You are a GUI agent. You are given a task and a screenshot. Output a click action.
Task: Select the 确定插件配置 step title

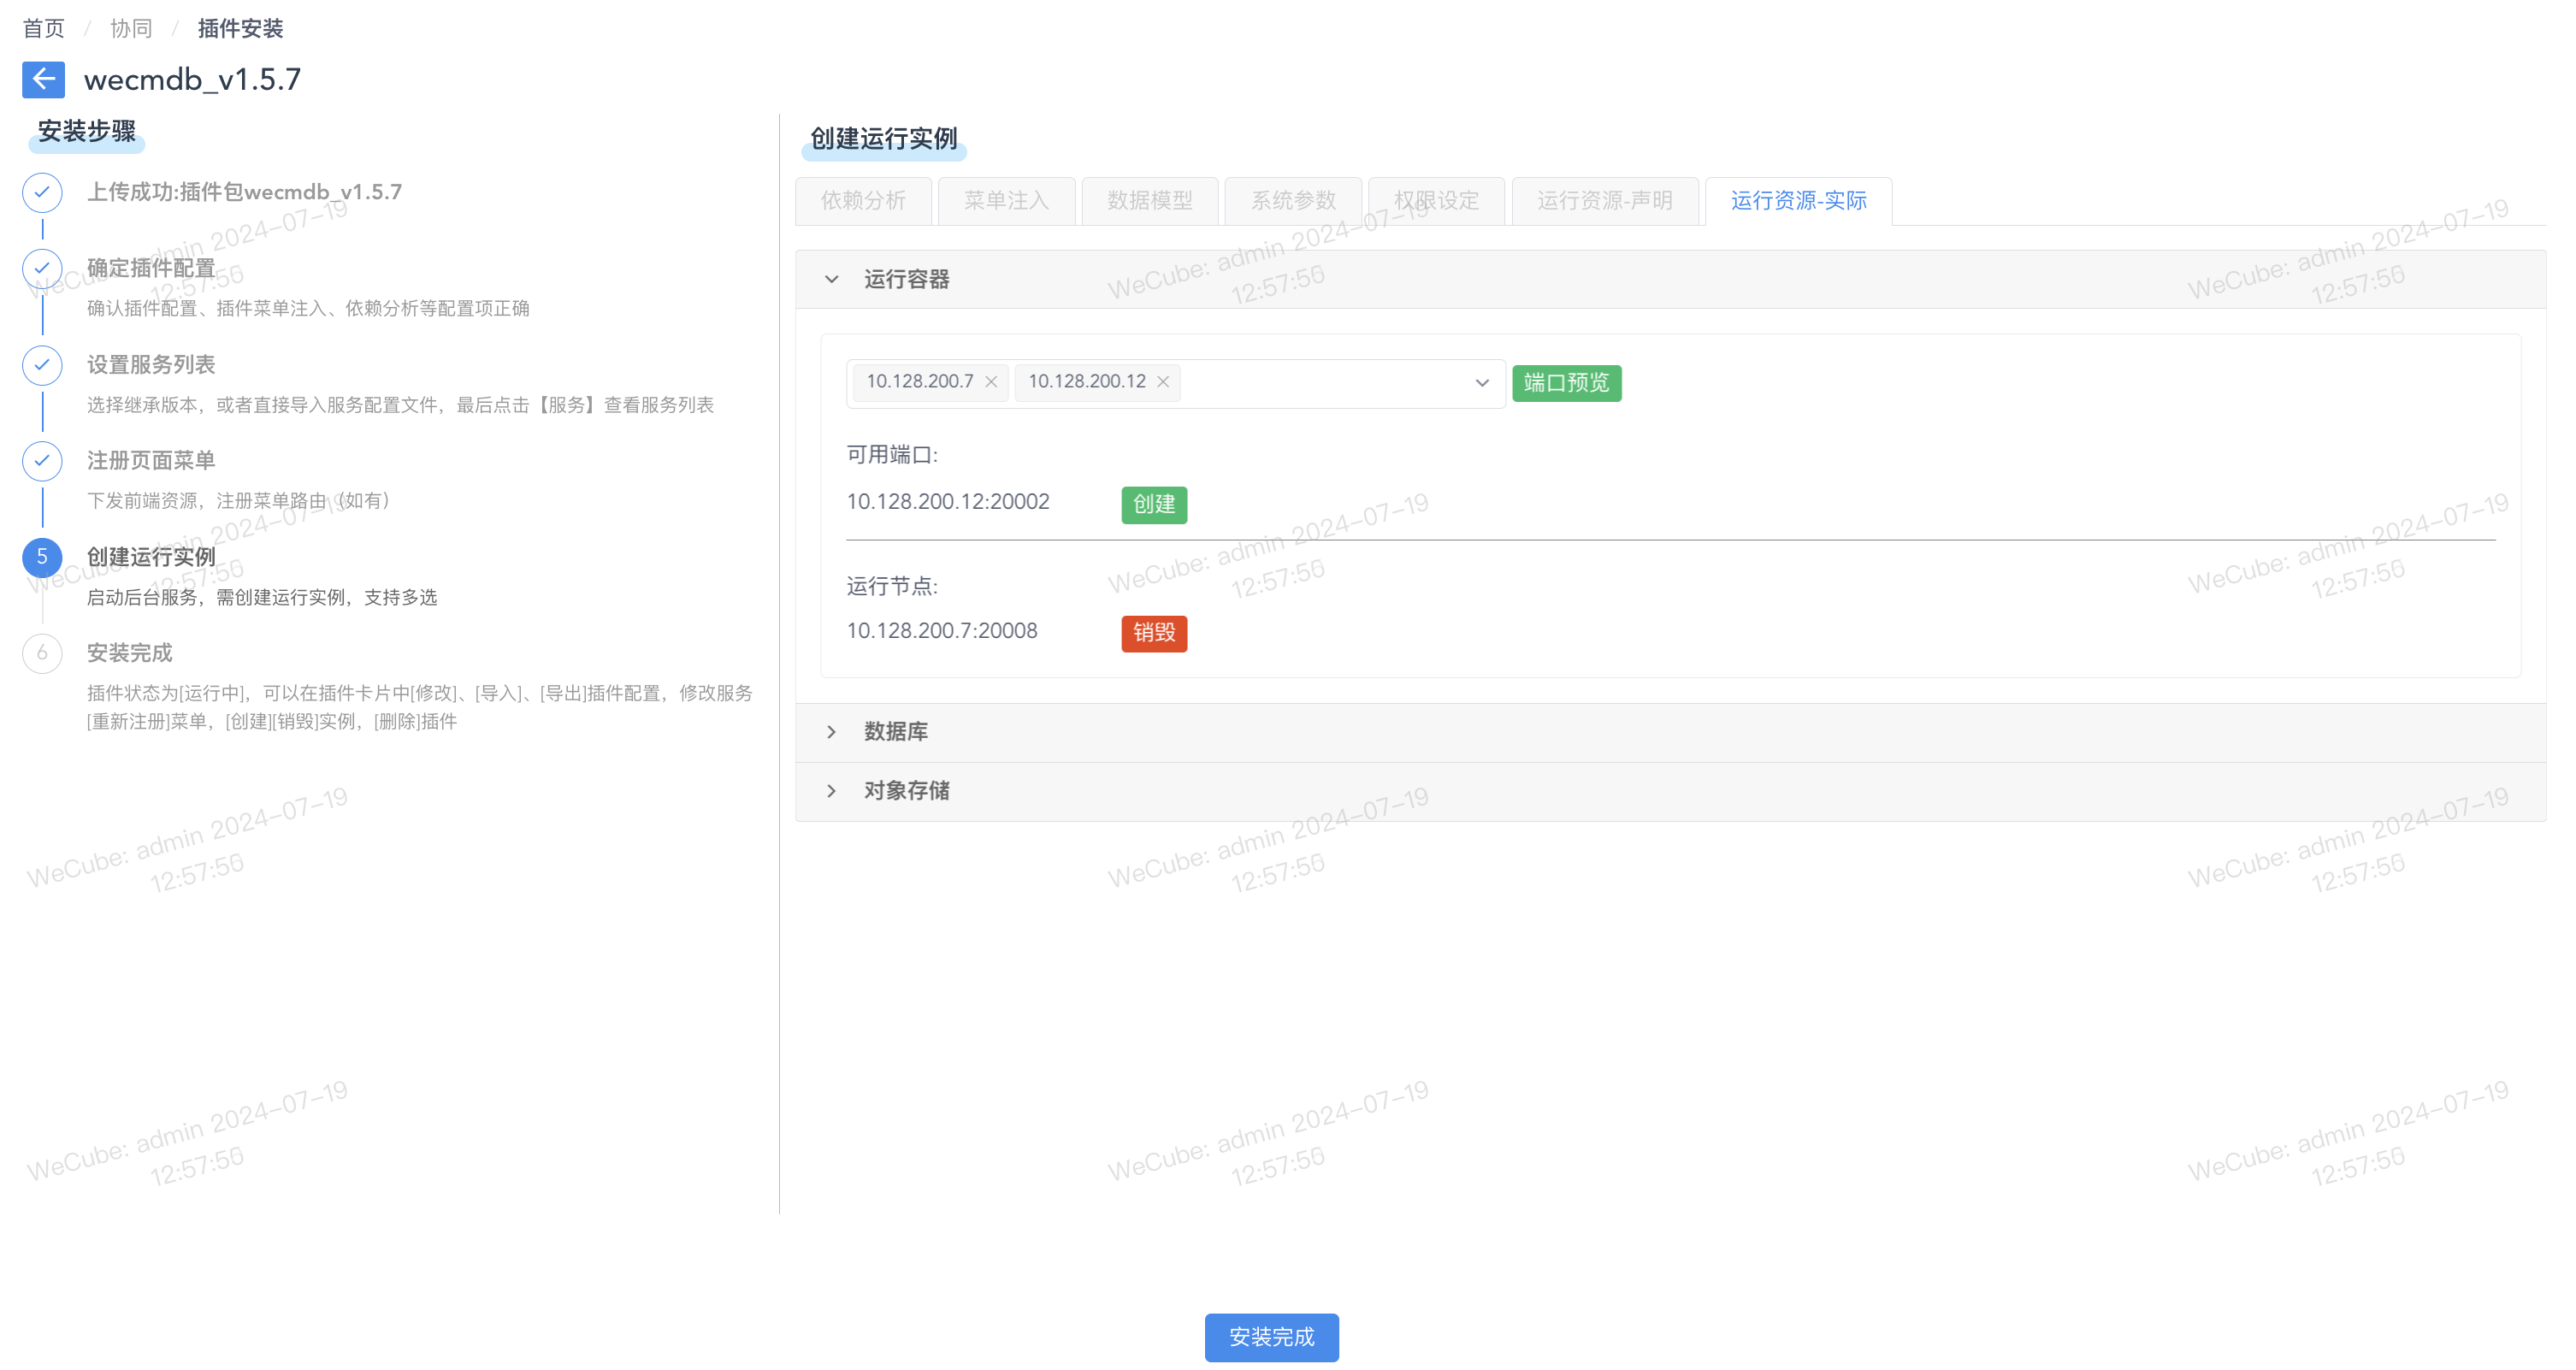pos(151,268)
